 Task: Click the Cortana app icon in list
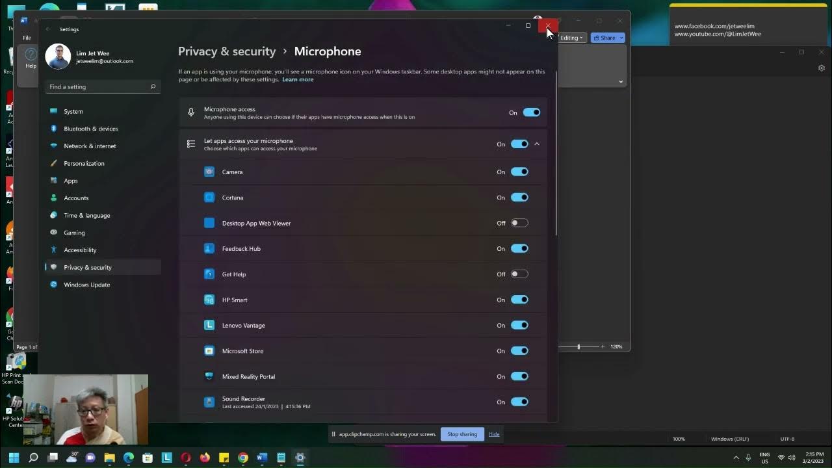pos(209,197)
